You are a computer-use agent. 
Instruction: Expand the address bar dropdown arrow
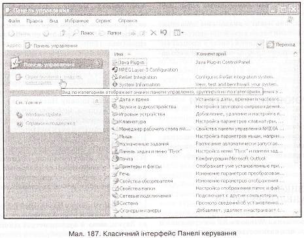(260, 45)
